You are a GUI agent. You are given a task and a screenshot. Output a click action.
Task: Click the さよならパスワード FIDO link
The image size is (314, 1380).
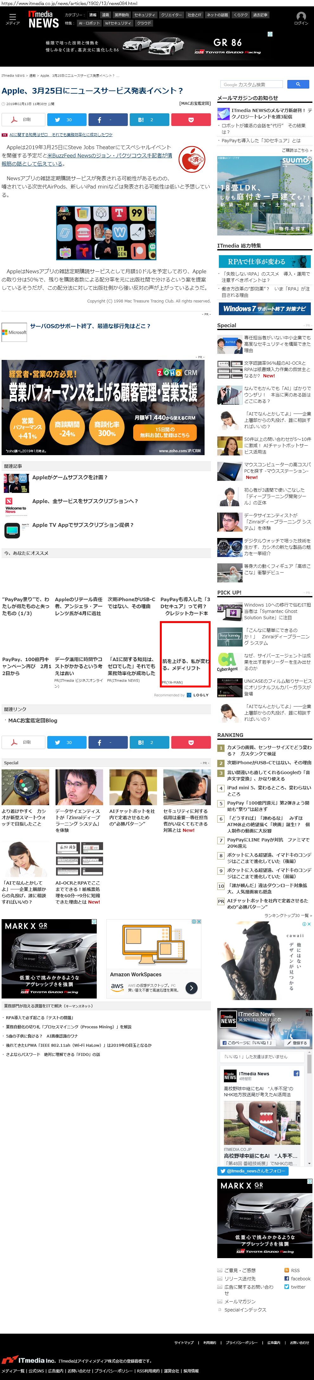click(52, 1054)
